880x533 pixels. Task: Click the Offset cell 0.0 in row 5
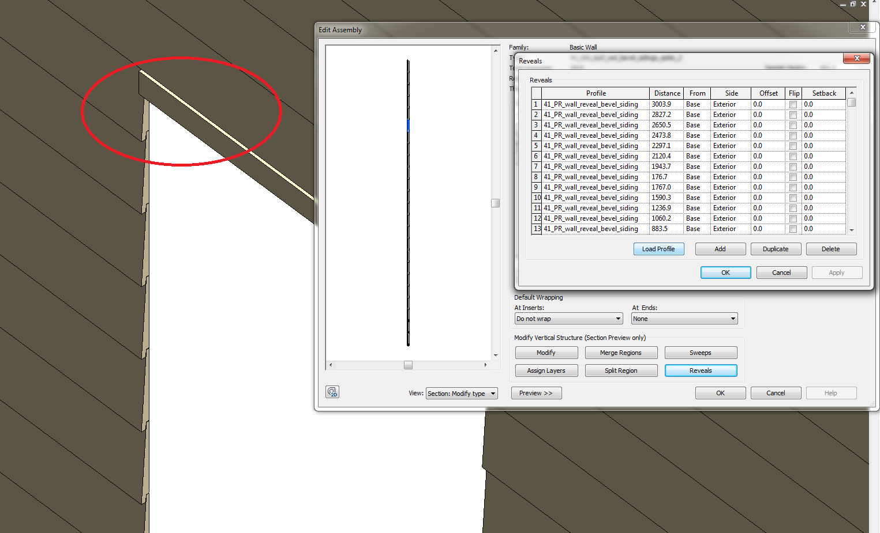[768, 146]
